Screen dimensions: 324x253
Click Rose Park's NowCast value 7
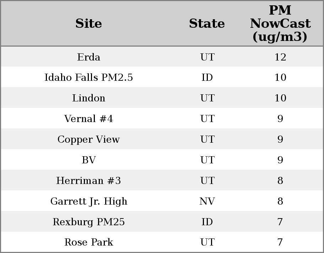point(280,242)
